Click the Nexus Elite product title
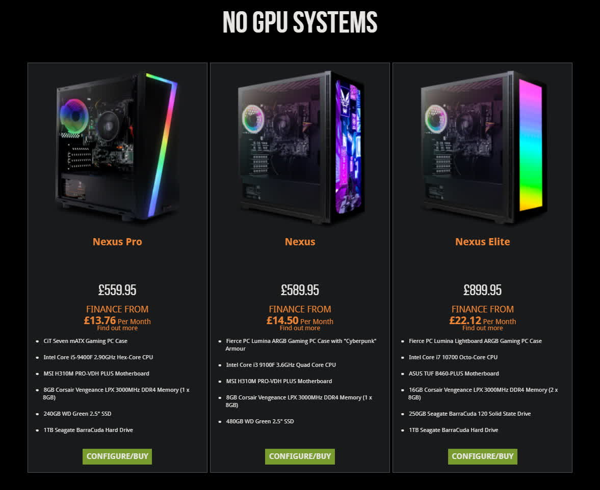The height and width of the screenshot is (490, 600). 483,242
